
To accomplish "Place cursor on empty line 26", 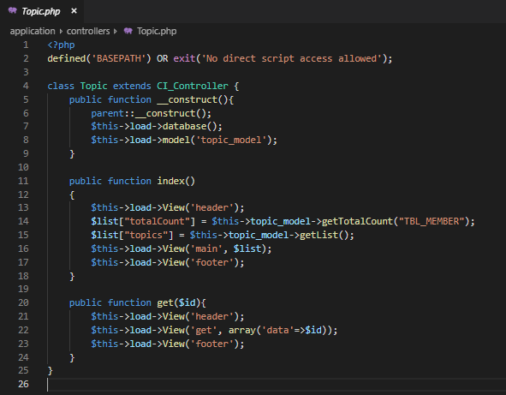I will 274,384.
